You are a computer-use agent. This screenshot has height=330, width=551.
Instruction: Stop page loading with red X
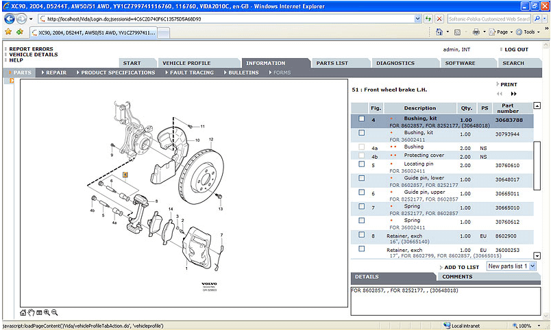[439, 18]
